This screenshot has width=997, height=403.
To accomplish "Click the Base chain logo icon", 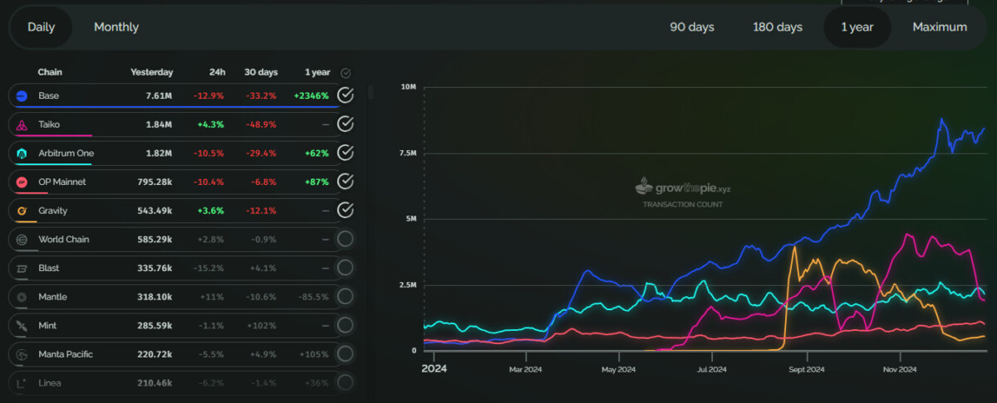I will tap(22, 95).
